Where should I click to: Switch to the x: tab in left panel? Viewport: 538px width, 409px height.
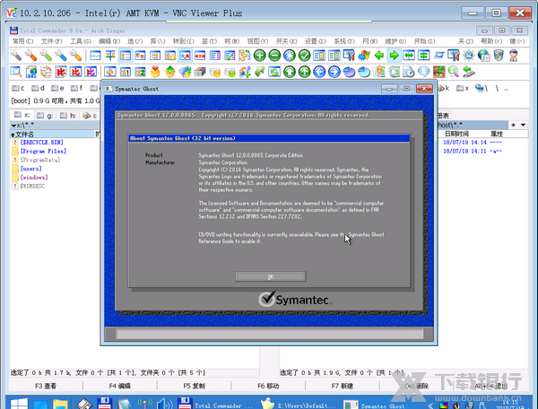[22, 115]
